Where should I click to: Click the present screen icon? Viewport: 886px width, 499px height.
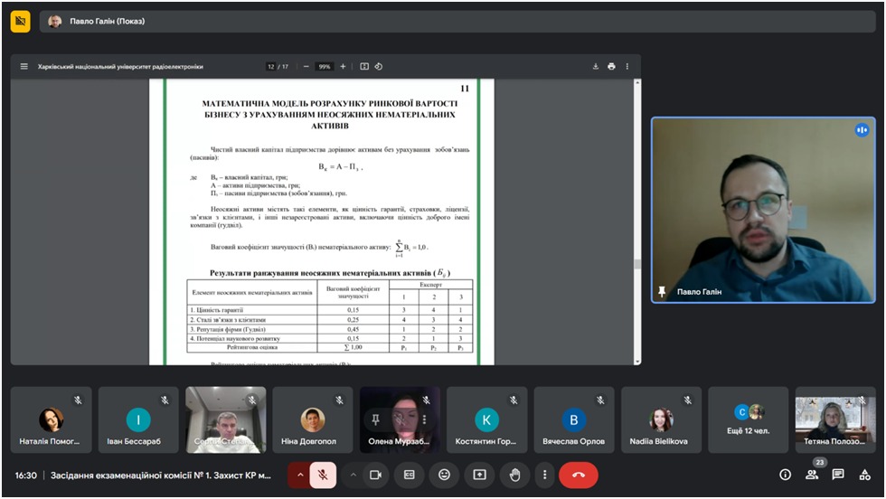point(479,475)
